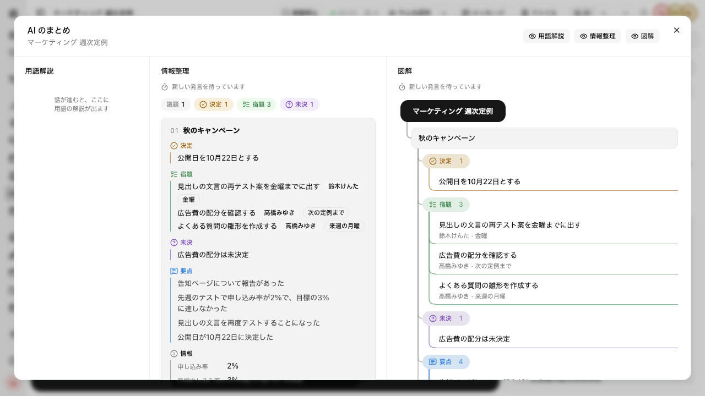Click the stopwatch icon in the 情報整理 panel

[165, 87]
